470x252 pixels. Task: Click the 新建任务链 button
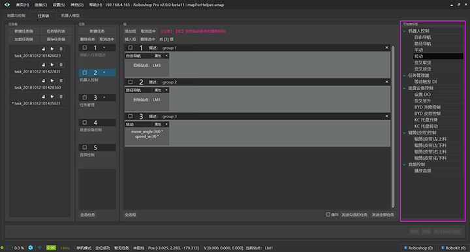point(23,31)
